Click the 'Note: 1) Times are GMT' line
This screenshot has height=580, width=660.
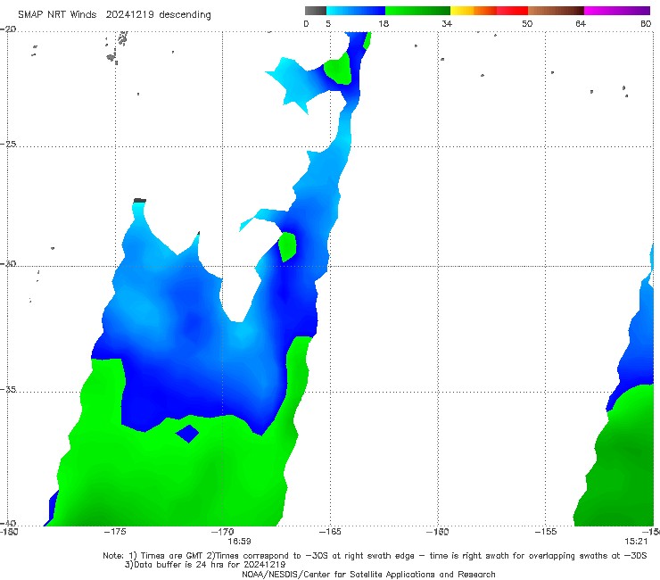pyautogui.click(x=375, y=556)
